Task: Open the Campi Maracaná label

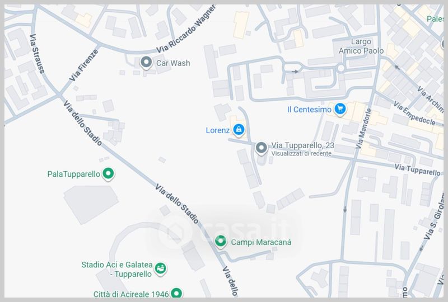Action: coord(261,242)
